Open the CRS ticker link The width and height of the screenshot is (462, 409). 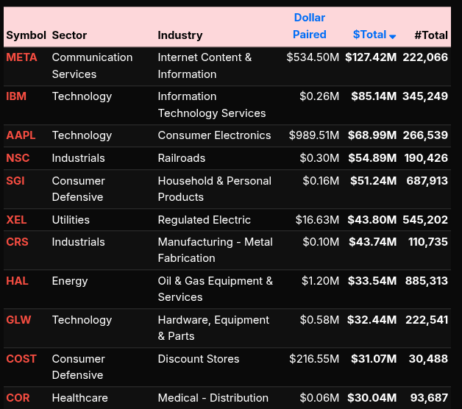[x=17, y=242]
